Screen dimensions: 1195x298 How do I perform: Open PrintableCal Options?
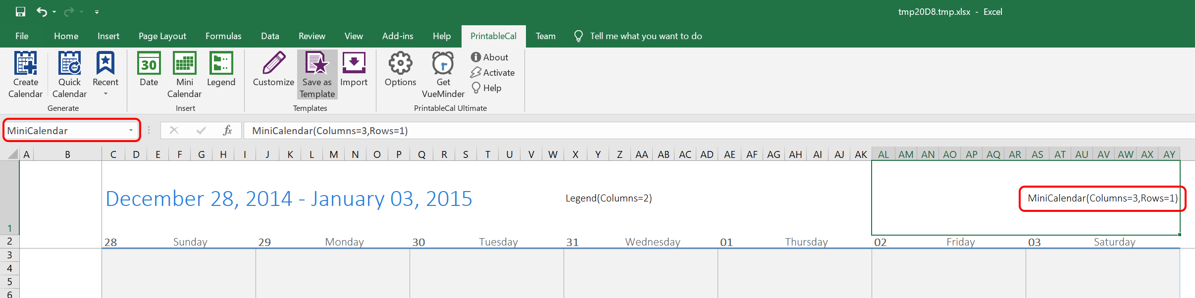tap(400, 64)
